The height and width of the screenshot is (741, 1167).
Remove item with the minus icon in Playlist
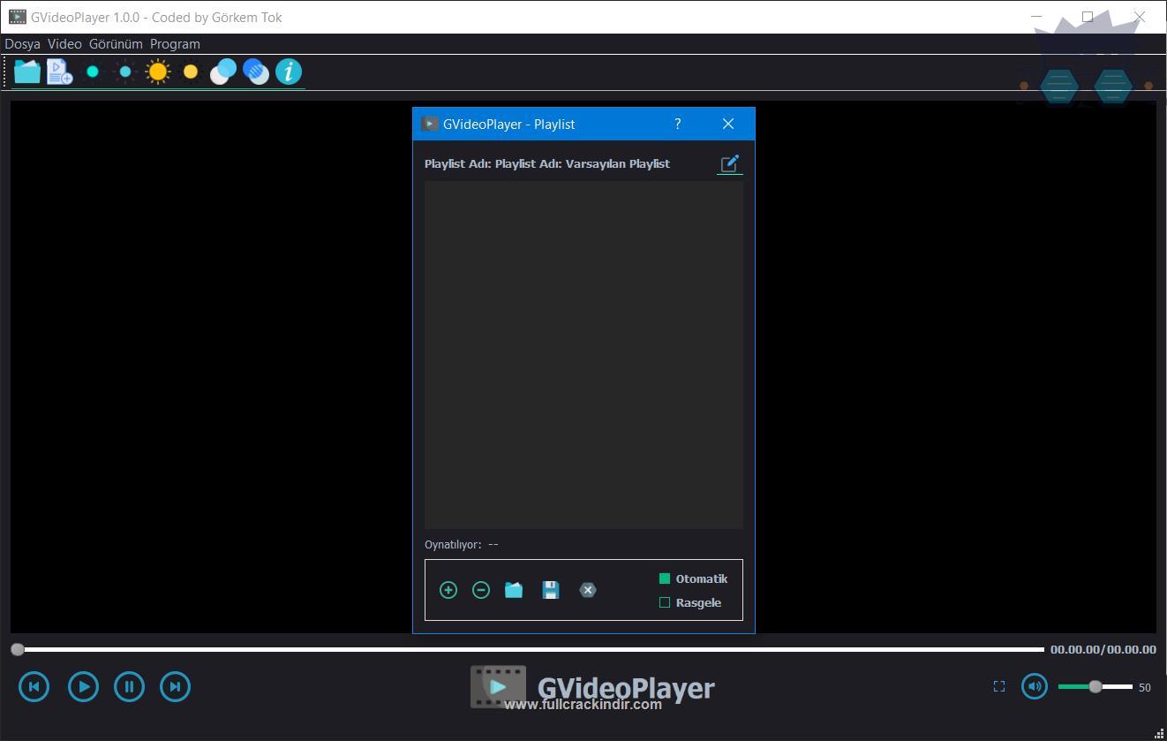481,590
